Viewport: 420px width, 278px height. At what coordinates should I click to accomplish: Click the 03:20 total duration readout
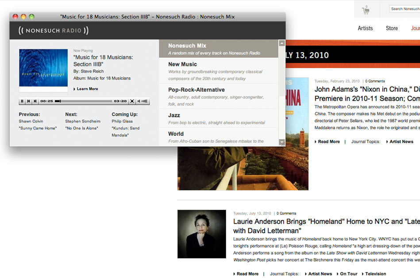click(x=120, y=101)
